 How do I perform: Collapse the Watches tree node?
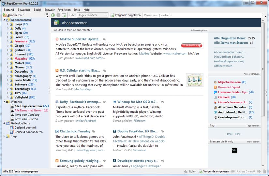4,102
